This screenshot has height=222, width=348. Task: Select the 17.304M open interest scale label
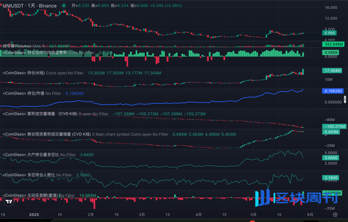[332, 71]
